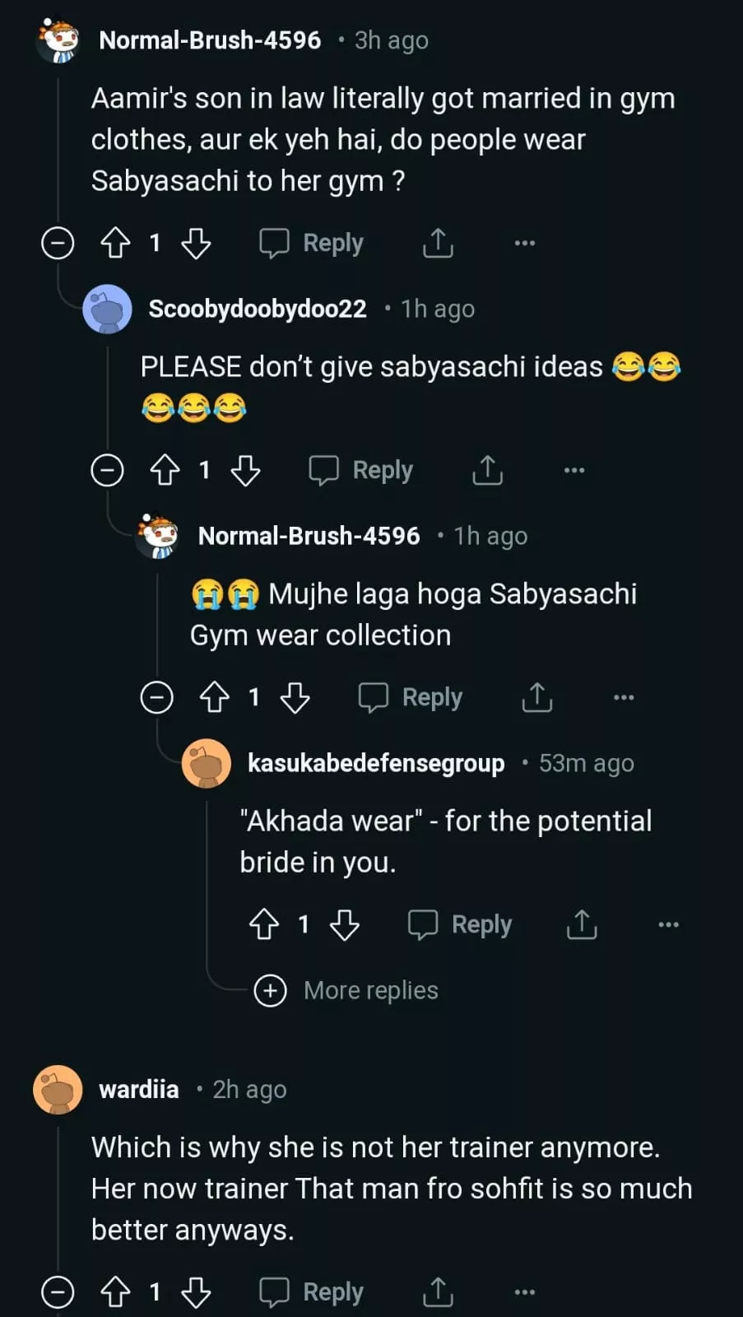Share the Gym wear collection comment

536,698
